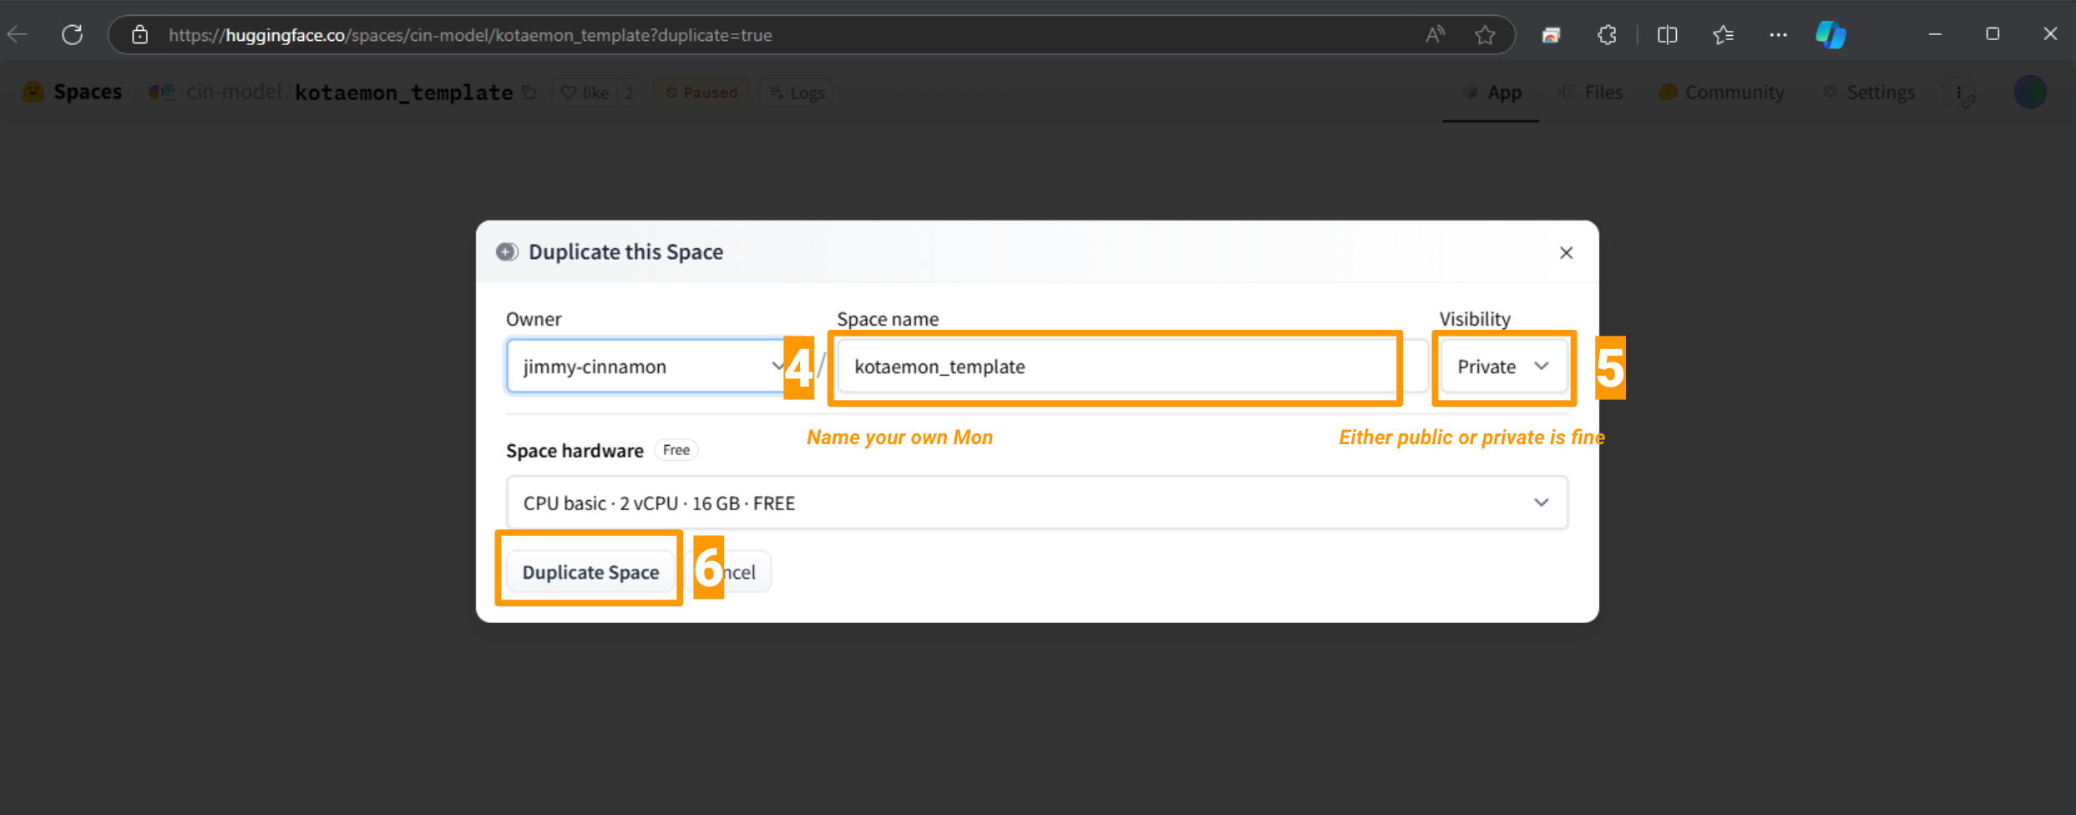Toggle split screen view icon
This screenshot has height=815, width=2076.
point(1667,35)
